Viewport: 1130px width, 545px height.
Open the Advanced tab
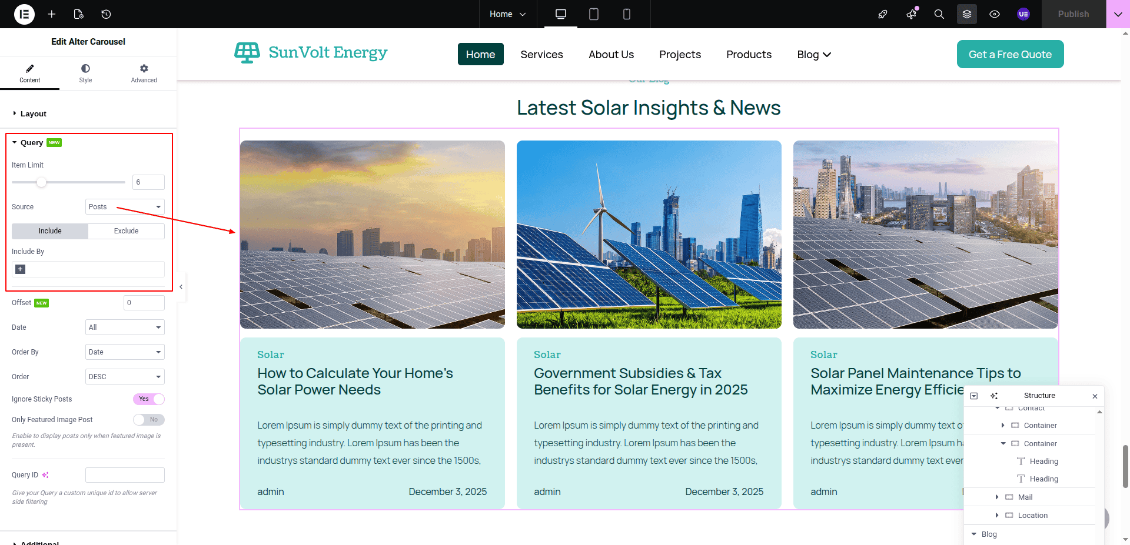[x=144, y=73]
